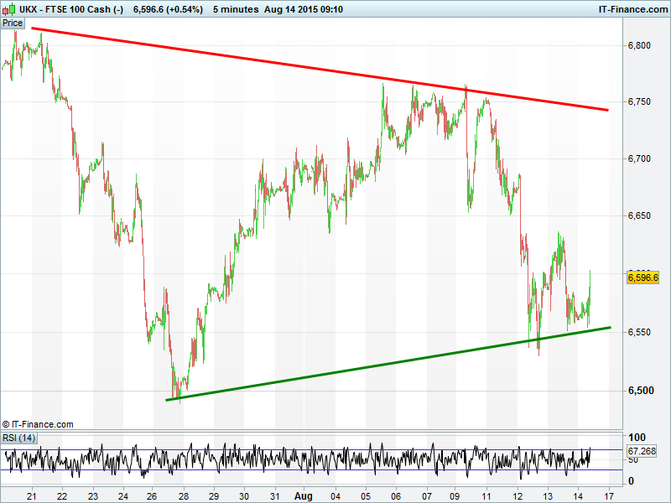The height and width of the screenshot is (503, 671).
Task: Click date 17 on the time axis
Action: click(608, 495)
